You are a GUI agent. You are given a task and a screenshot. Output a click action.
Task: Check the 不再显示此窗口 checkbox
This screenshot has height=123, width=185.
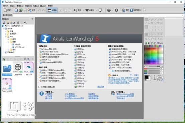(39, 87)
